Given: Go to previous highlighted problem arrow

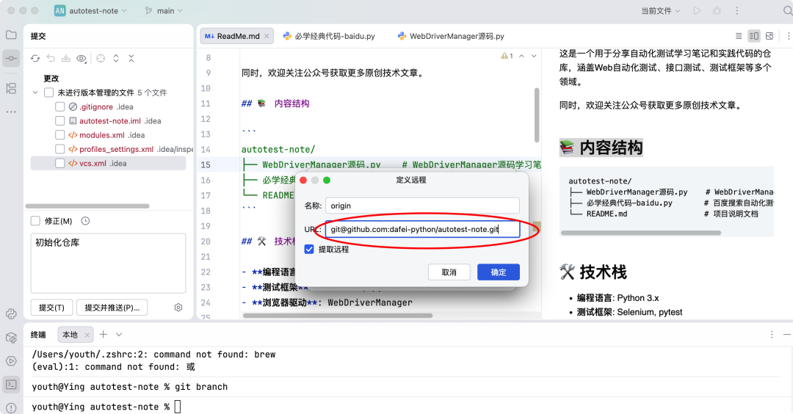Looking at the screenshot, I should coord(521,56).
